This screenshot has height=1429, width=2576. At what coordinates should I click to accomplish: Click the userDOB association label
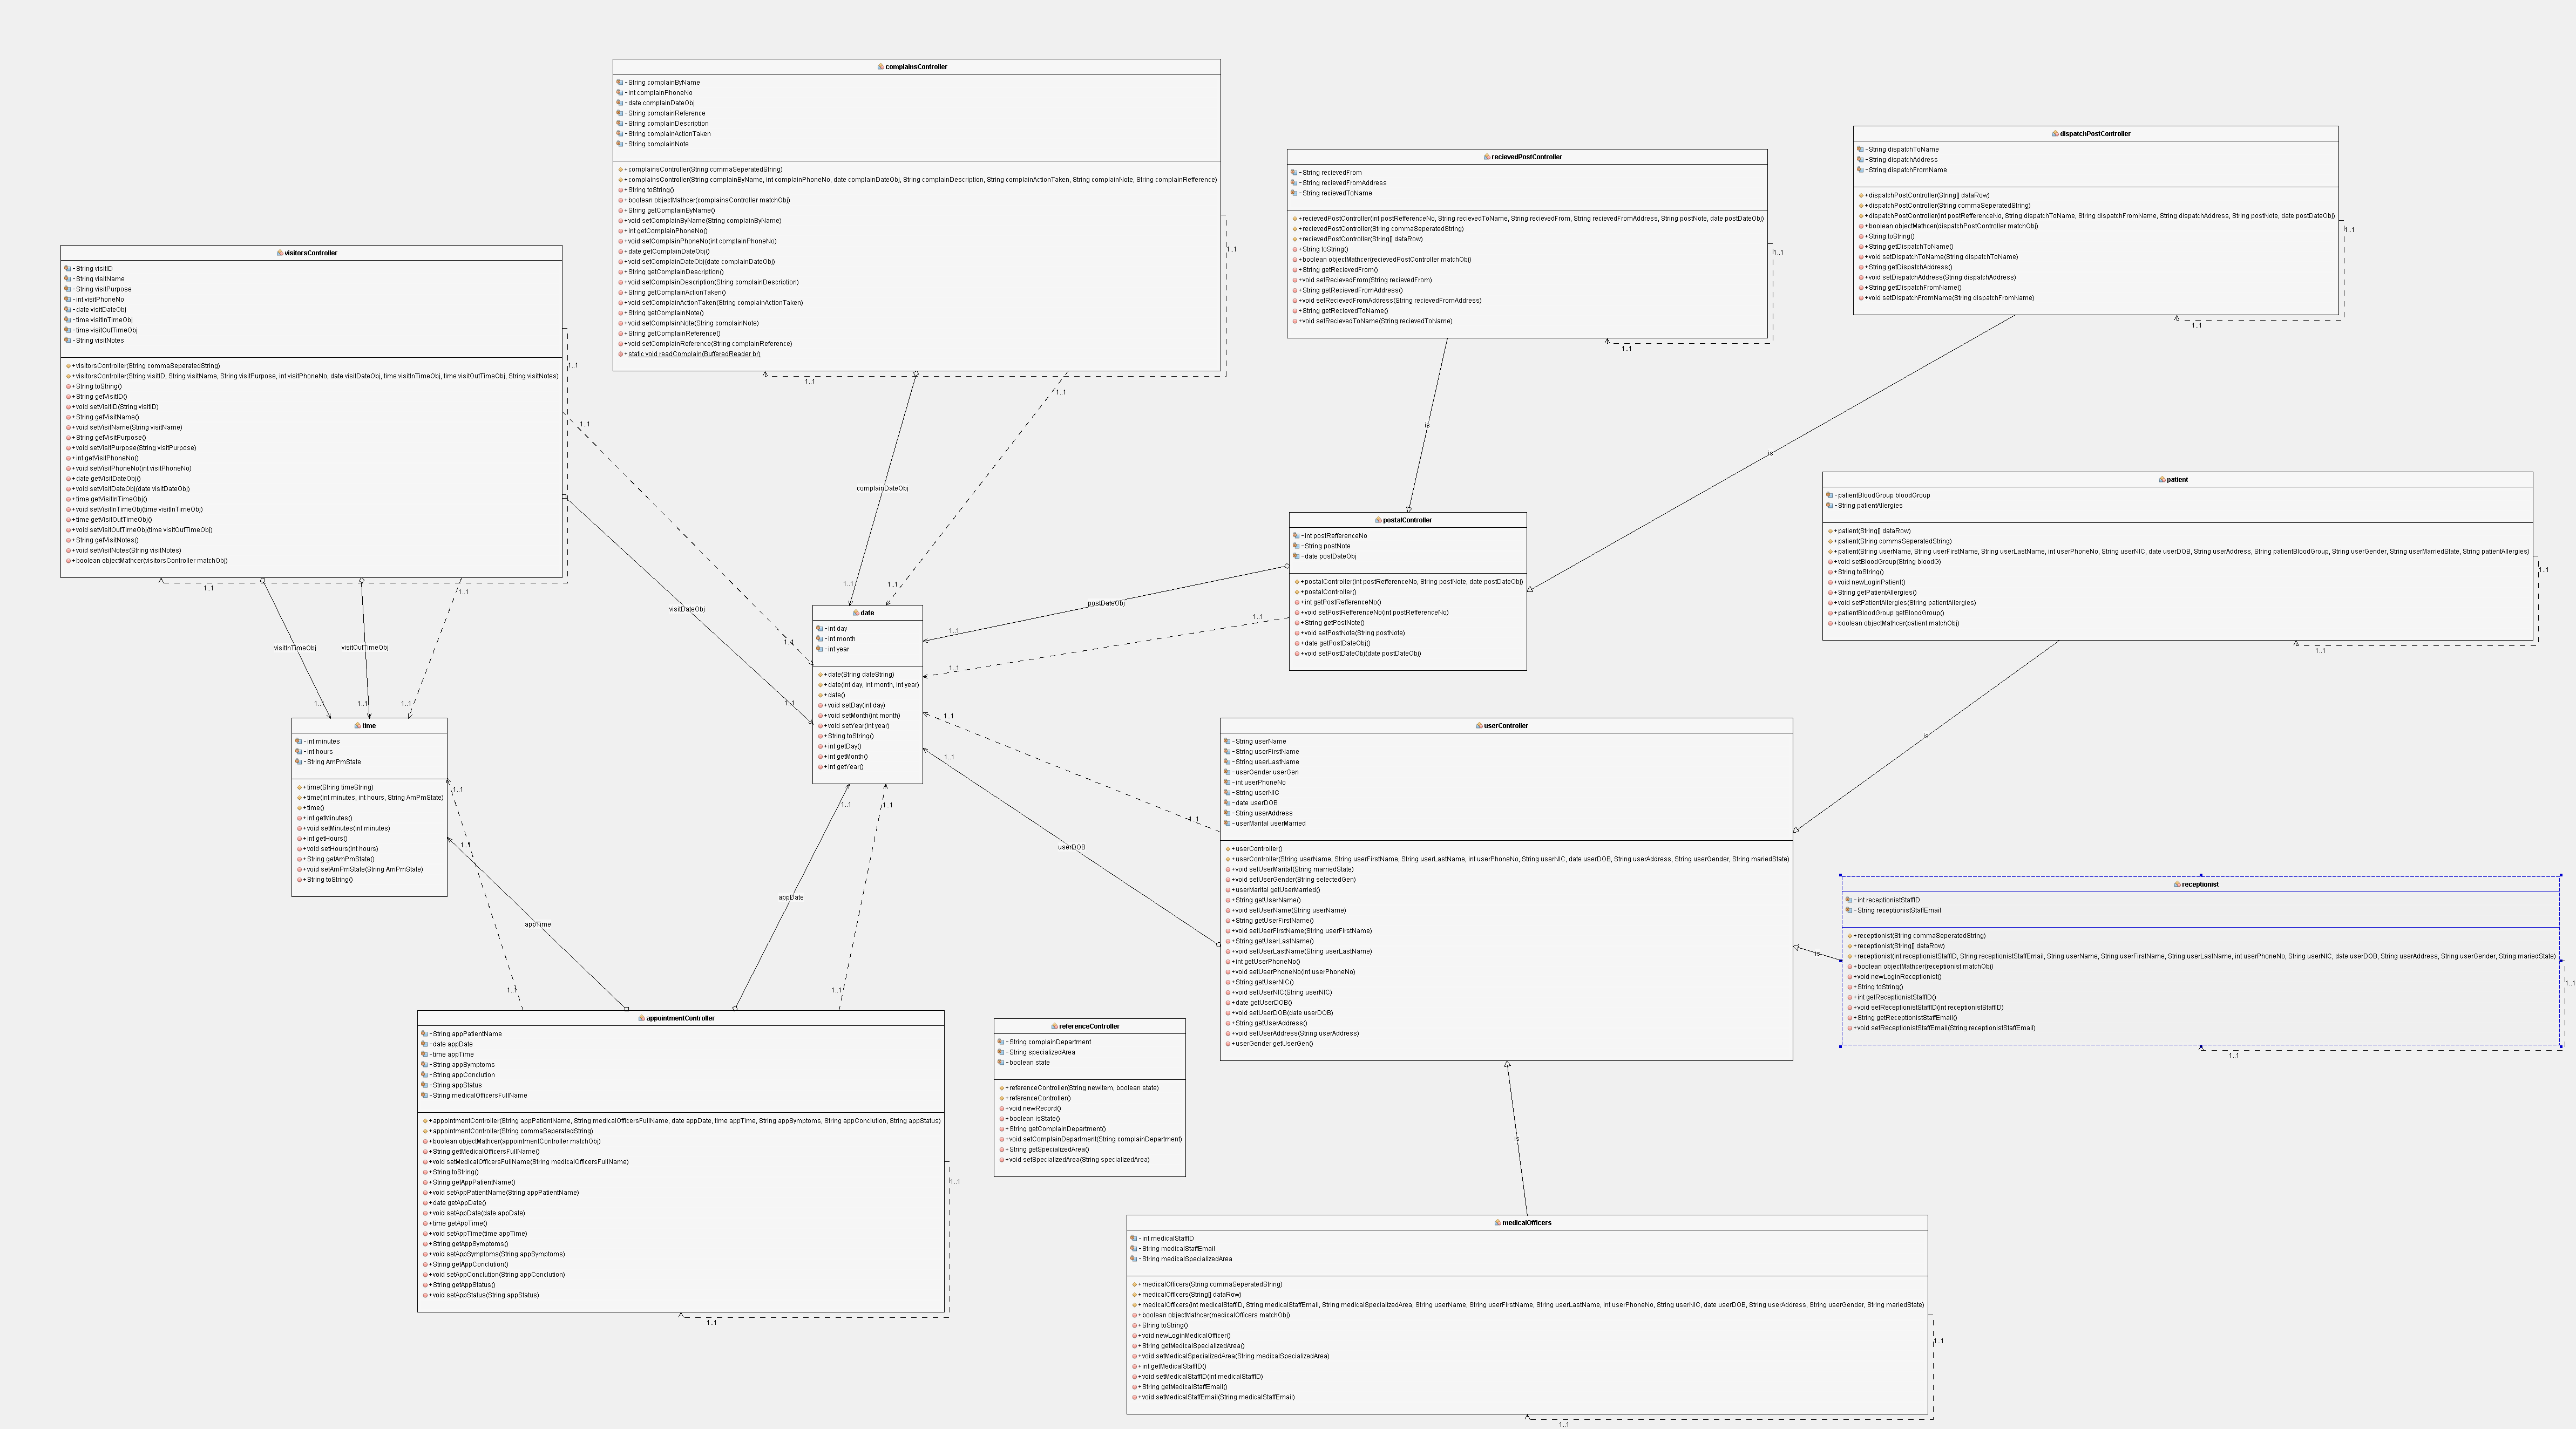1071,847
